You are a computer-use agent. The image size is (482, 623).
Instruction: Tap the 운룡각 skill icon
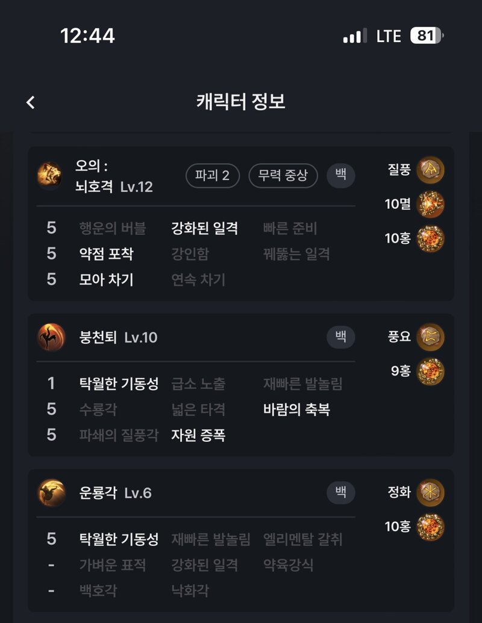51,493
